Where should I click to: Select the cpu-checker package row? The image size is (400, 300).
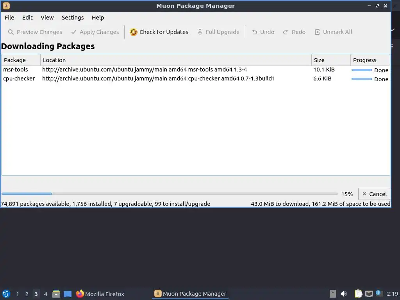point(196,79)
